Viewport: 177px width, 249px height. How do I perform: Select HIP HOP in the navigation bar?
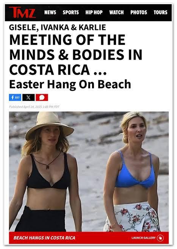94,12
